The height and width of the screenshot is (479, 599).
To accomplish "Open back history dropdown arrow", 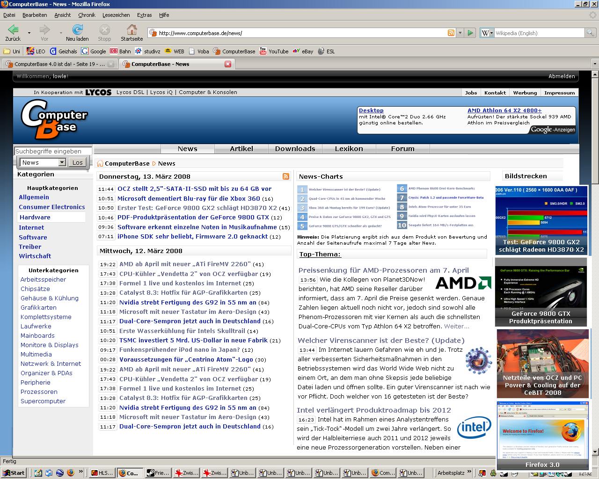I will click(29, 33).
